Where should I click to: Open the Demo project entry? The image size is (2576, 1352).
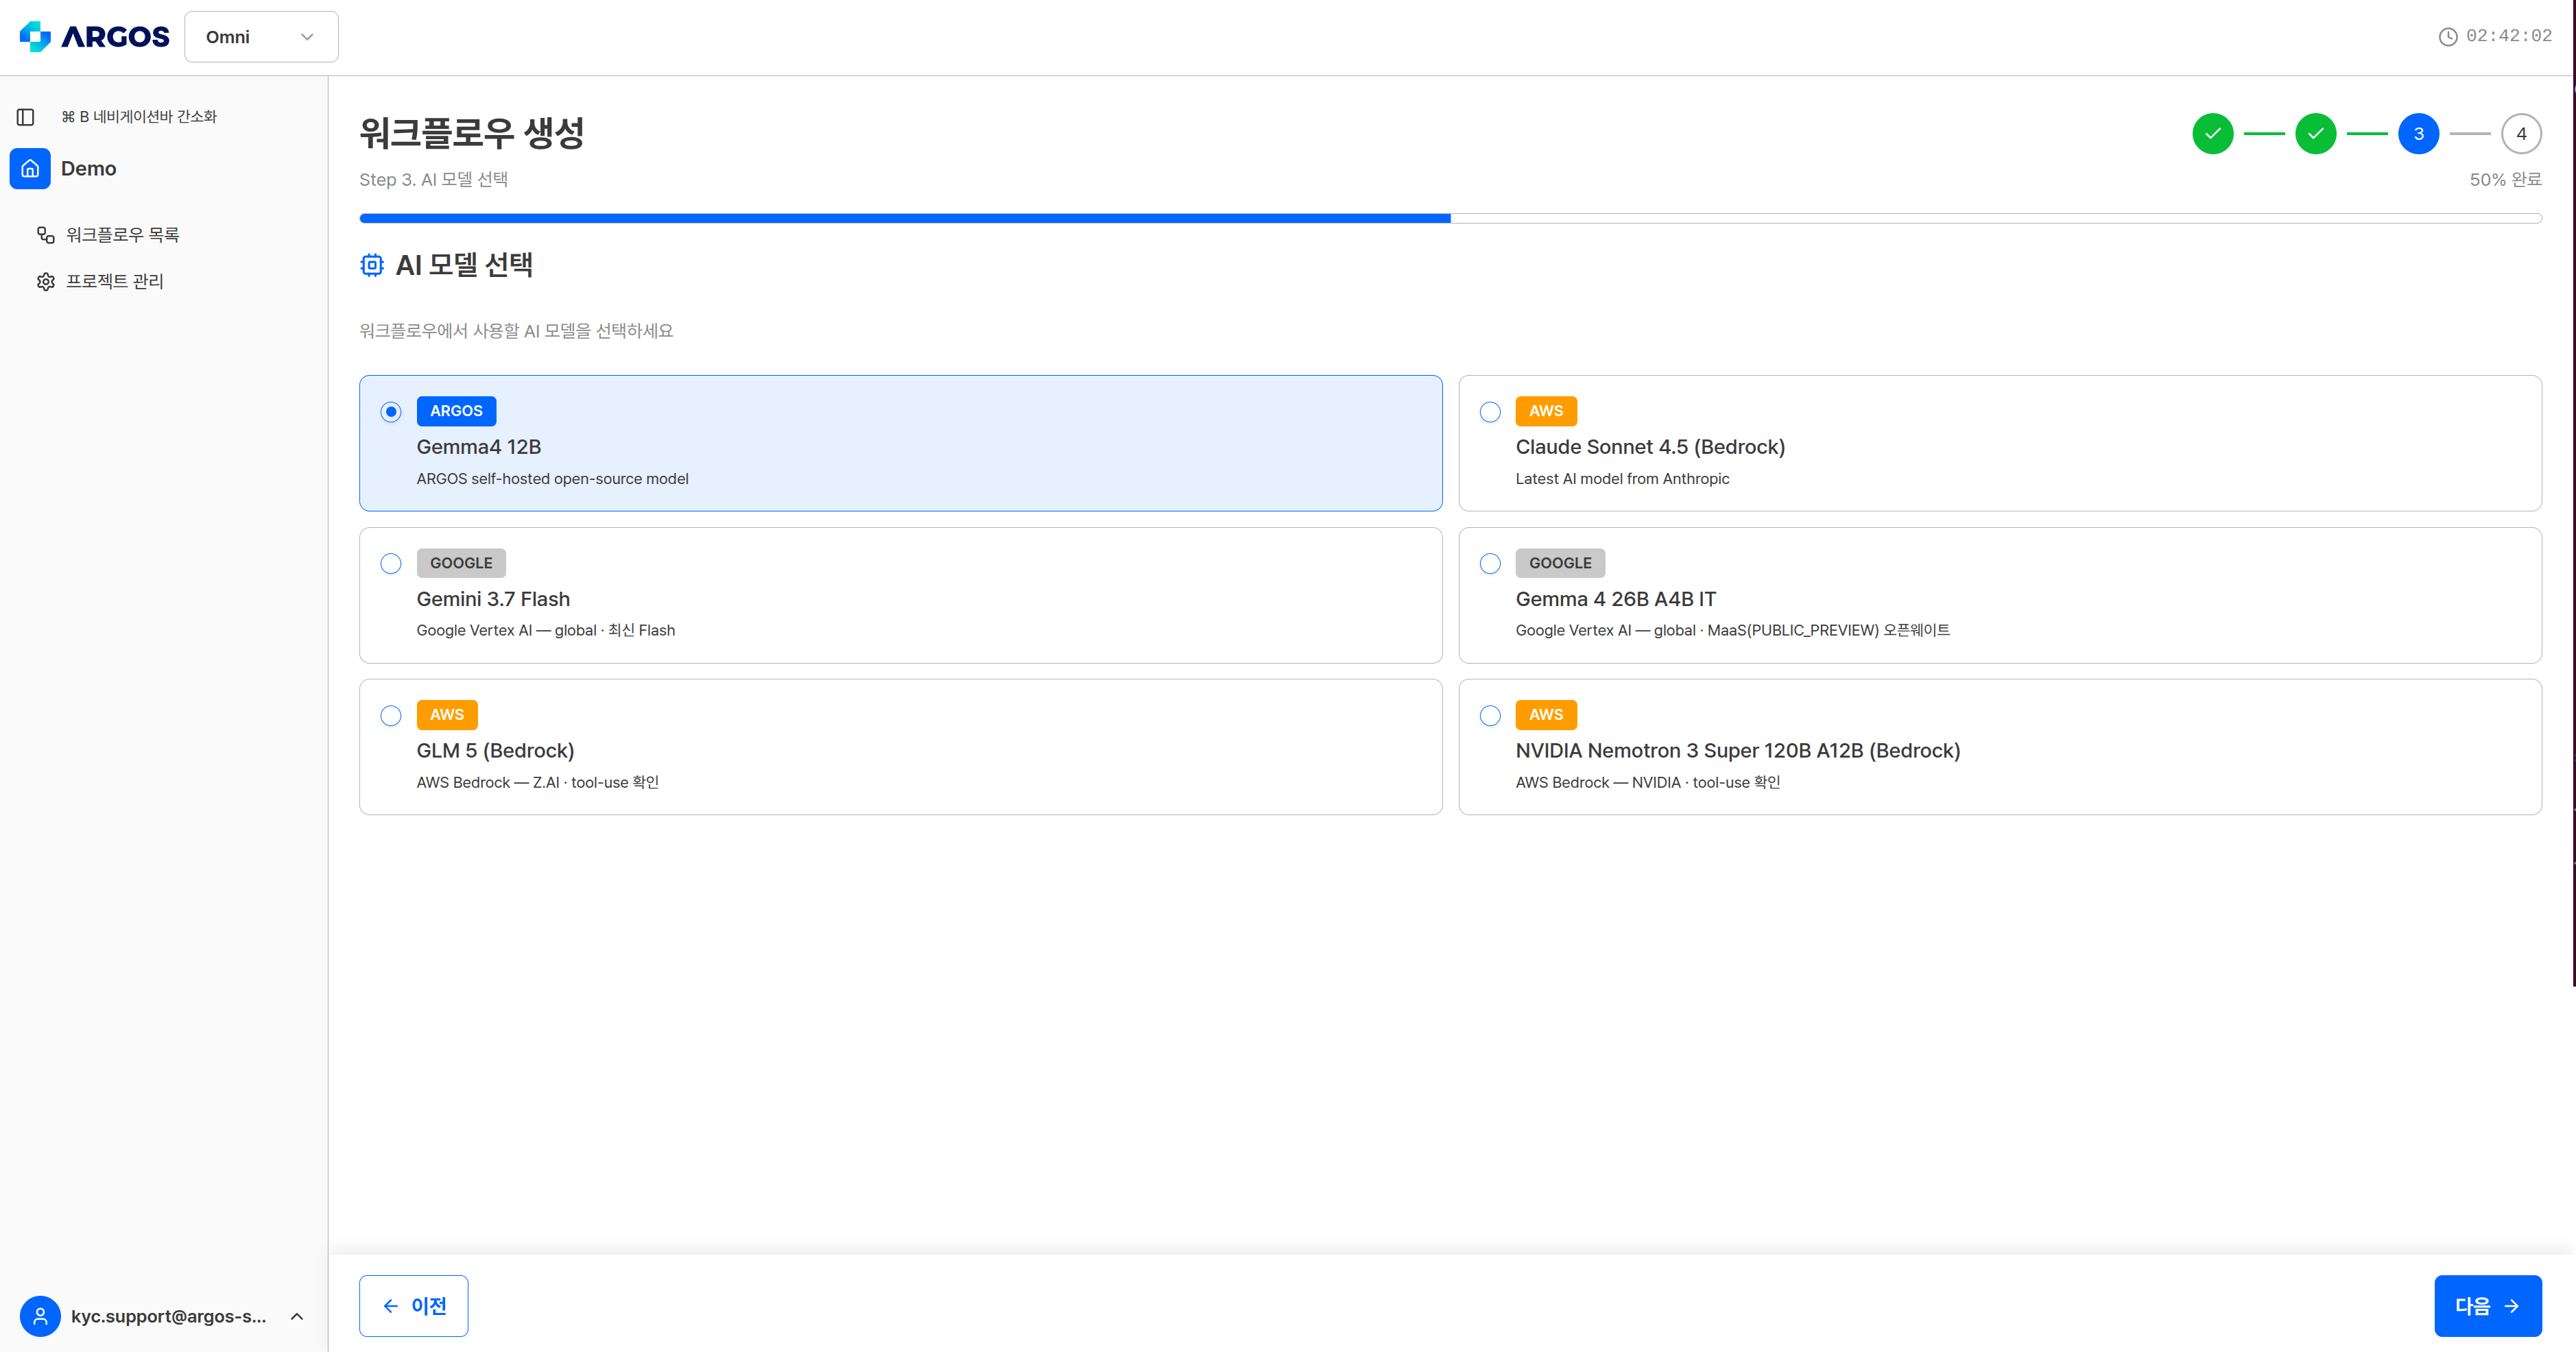pyautogui.click(x=88, y=169)
